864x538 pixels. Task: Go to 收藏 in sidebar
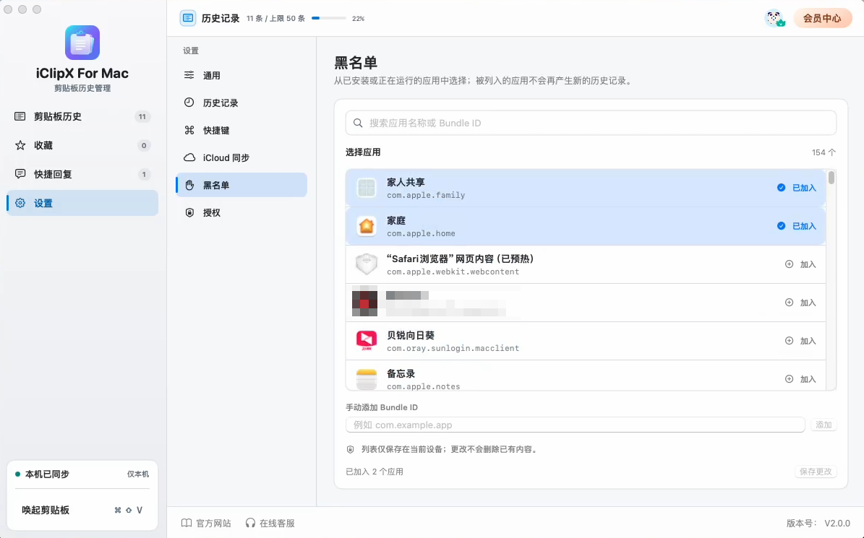click(x=82, y=145)
